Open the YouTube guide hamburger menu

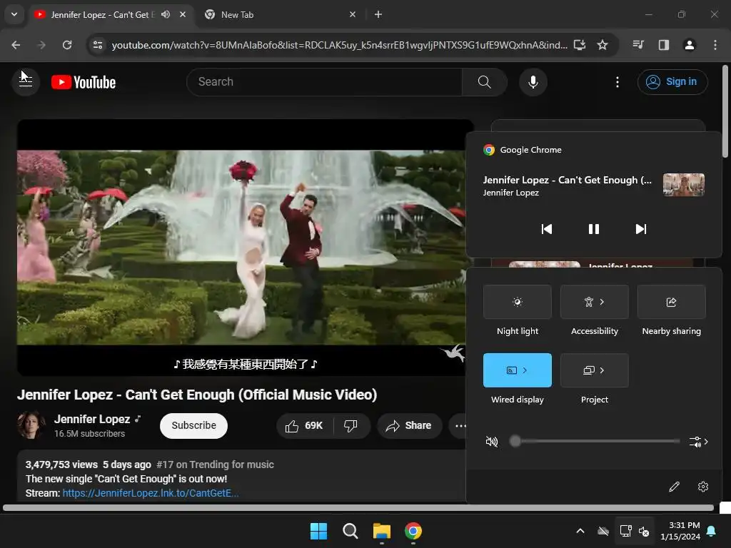point(26,82)
